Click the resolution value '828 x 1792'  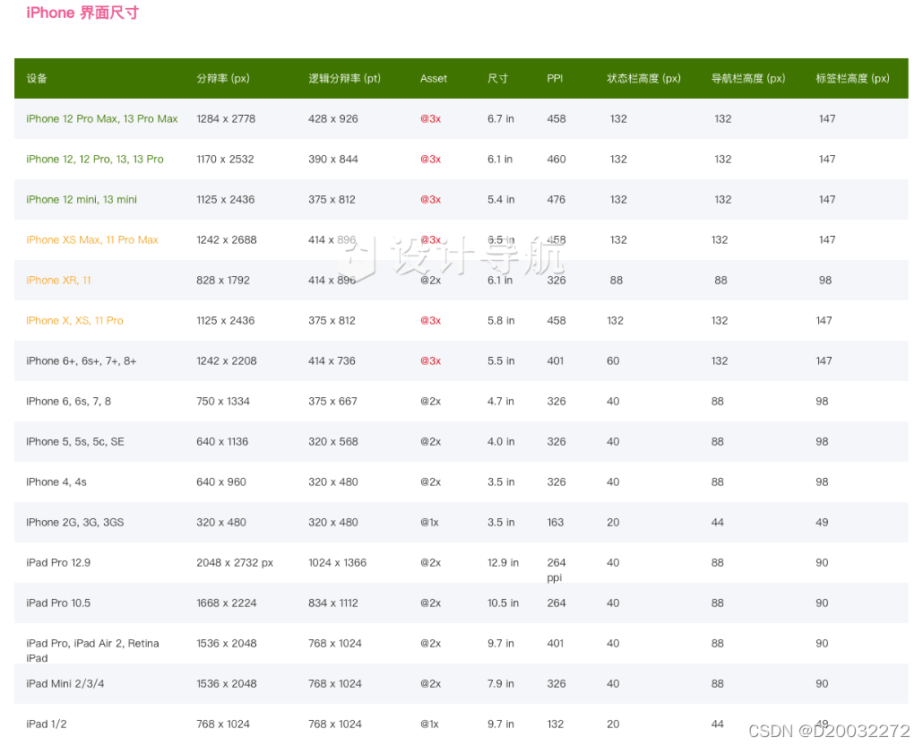tap(223, 281)
